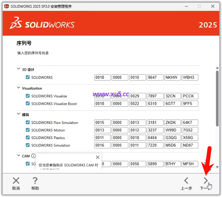Disable SOLIDWORKS Flow Simulation checkbox
The image size is (222, 197).
tap(28, 123)
